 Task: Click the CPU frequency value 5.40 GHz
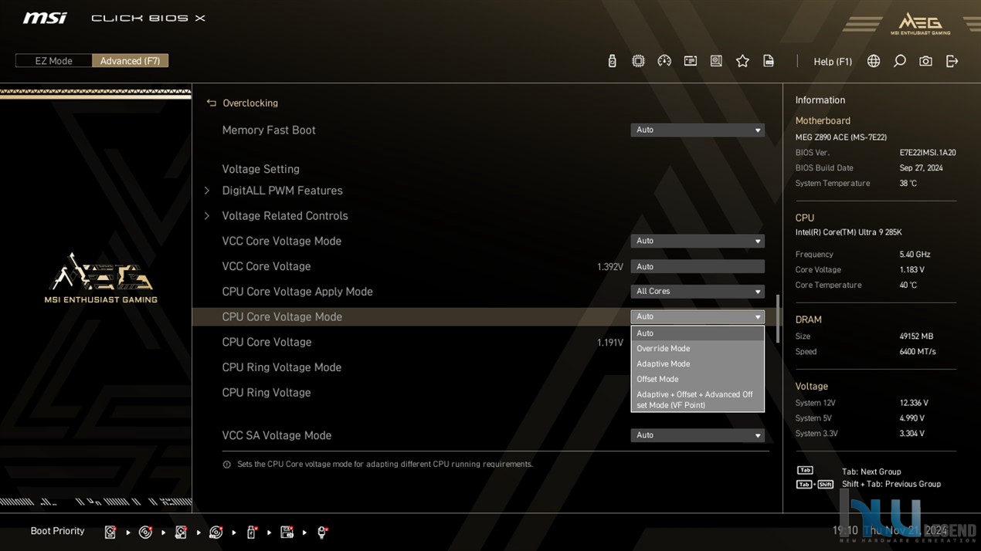click(x=915, y=255)
